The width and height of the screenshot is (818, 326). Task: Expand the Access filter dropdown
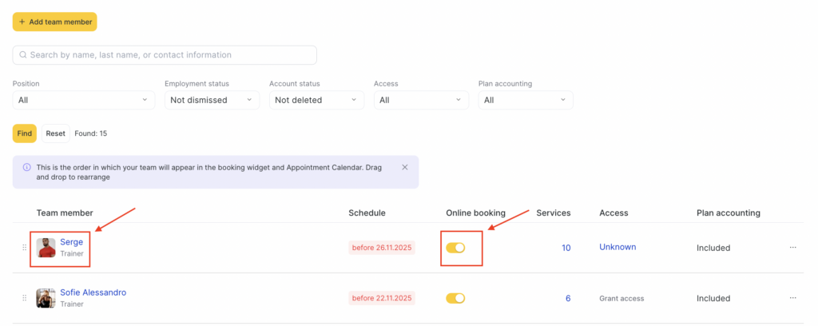421,100
